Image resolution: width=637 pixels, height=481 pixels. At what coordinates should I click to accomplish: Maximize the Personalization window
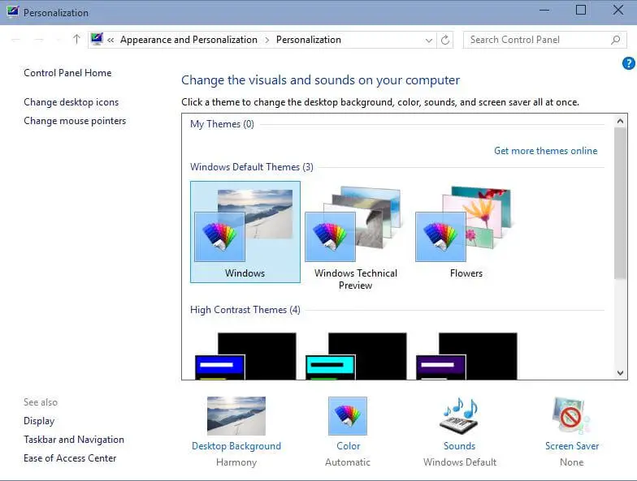pyautogui.click(x=580, y=10)
